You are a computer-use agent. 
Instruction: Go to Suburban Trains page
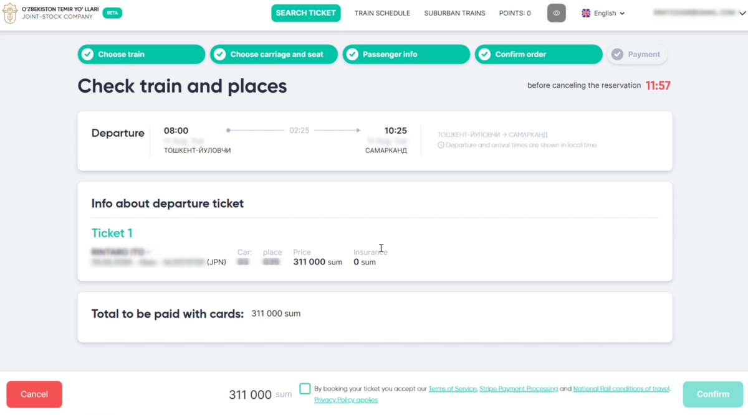coord(454,13)
